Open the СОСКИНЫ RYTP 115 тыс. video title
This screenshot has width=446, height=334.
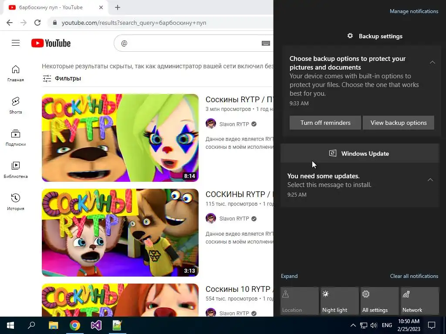(239, 194)
